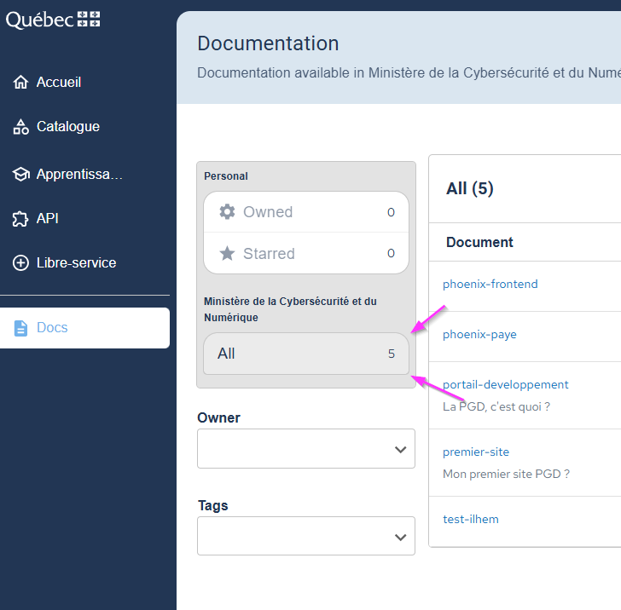
Task: Click the Starred star icon
Action: (x=227, y=254)
